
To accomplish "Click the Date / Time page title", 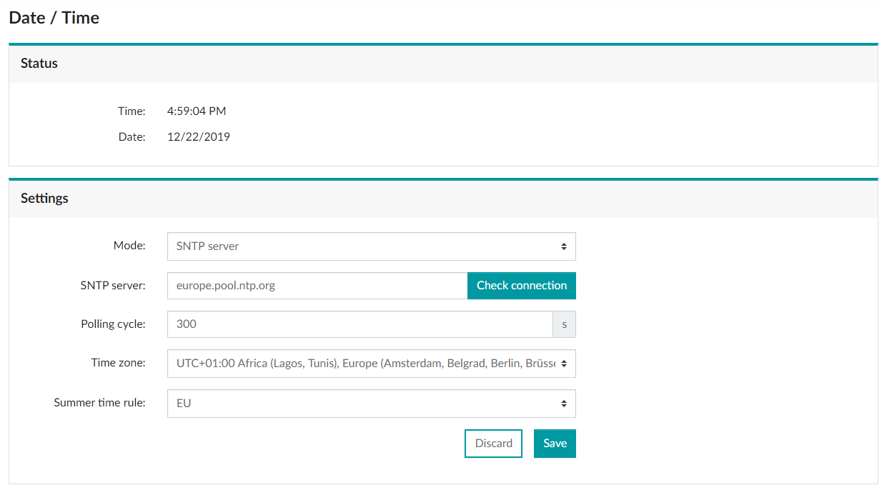I will [x=53, y=17].
